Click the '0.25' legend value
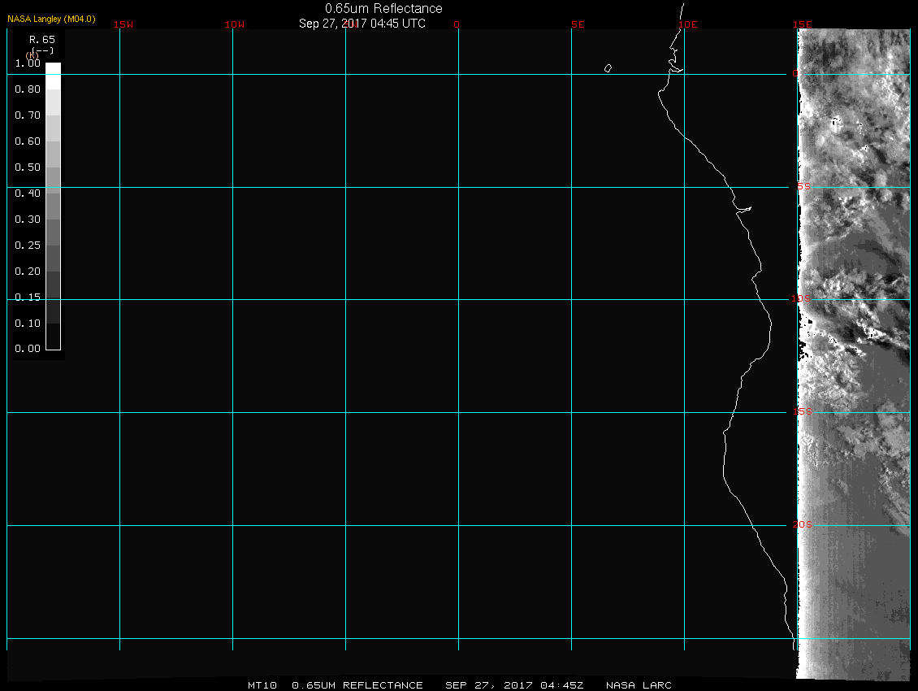Screen dimensions: 918x691 (x=28, y=246)
